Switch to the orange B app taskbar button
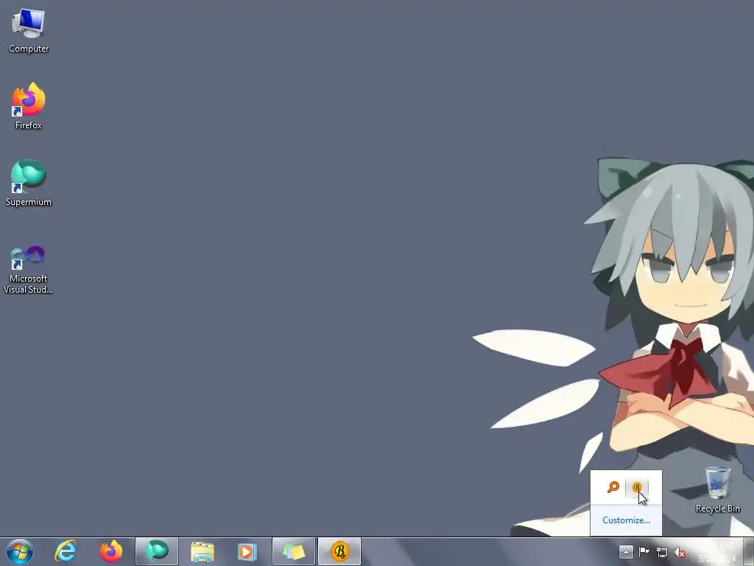The height and width of the screenshot is (566, 754). click(x=339, y=551)
